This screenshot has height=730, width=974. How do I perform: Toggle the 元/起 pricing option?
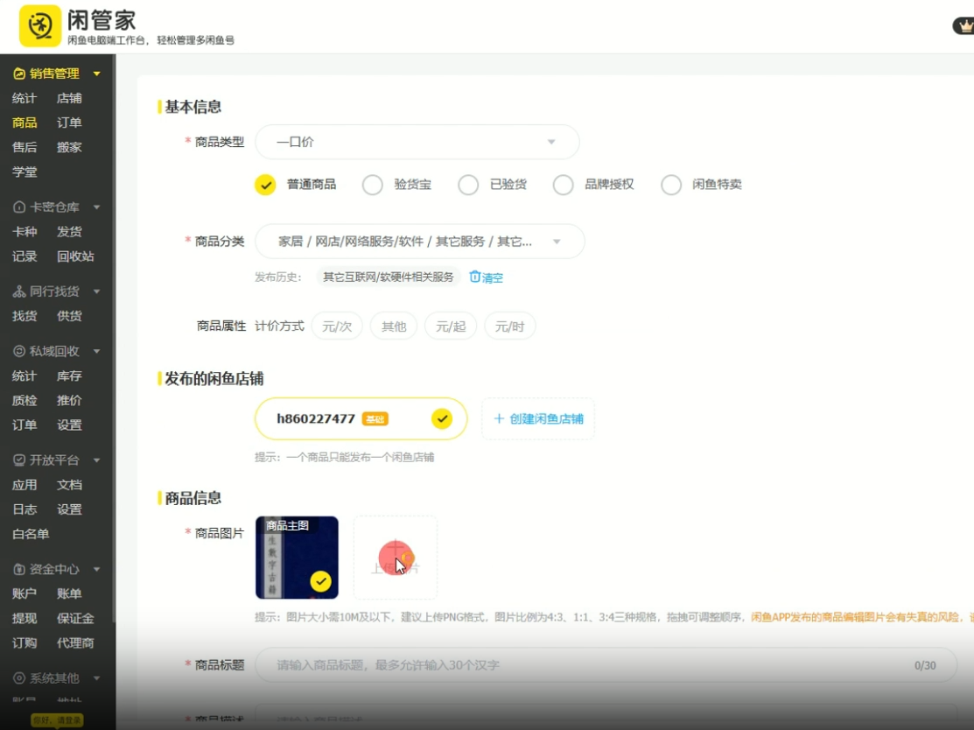pos(451,326)
